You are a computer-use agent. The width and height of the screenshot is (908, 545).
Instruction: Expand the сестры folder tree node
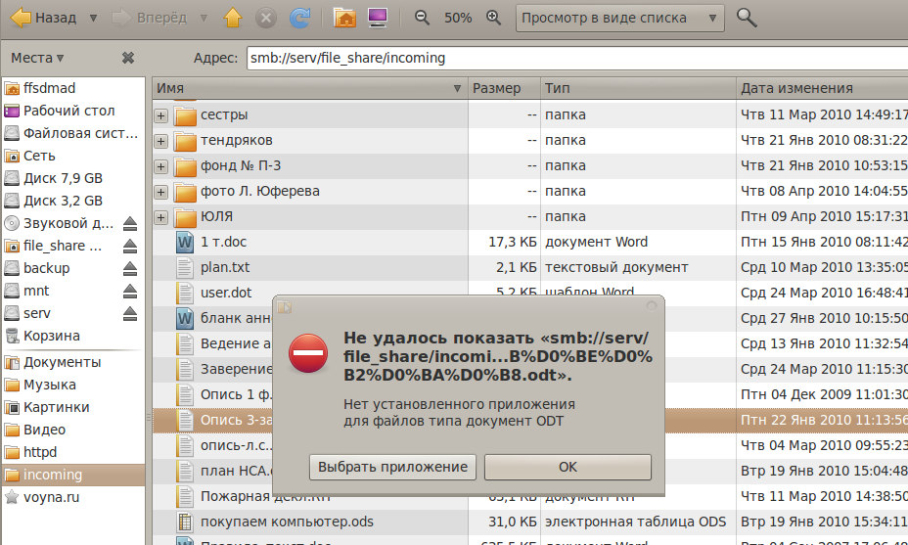(x=161, y=115)
